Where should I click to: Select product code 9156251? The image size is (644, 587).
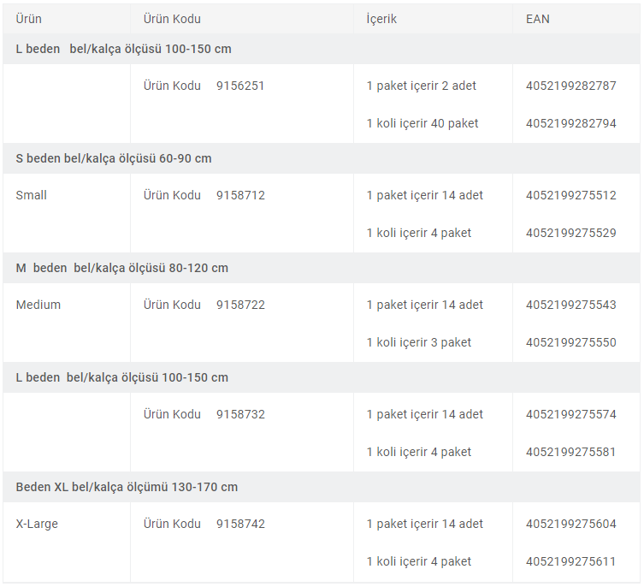[240, 86]
